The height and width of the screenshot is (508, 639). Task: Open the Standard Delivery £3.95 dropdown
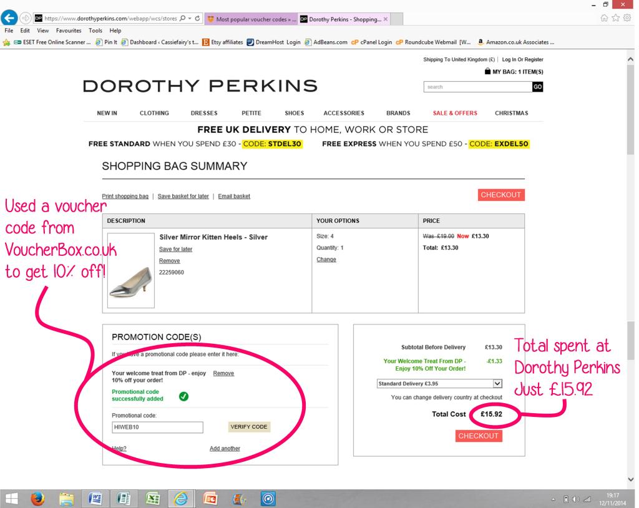pos(439,383)
